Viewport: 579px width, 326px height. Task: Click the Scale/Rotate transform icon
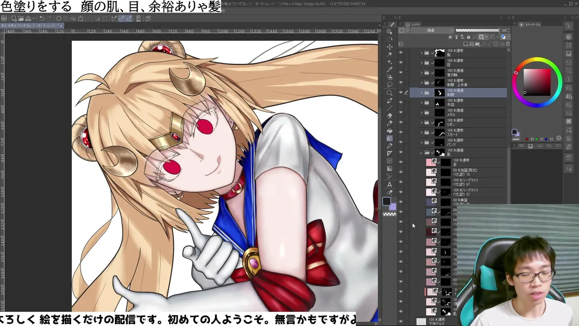click(81, 19)
